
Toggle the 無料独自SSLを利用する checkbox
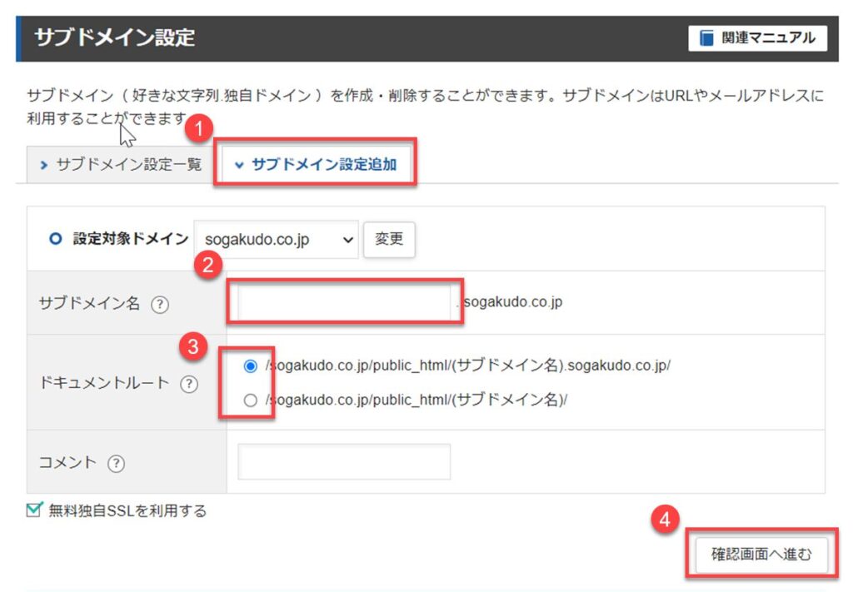click(34, 510)
